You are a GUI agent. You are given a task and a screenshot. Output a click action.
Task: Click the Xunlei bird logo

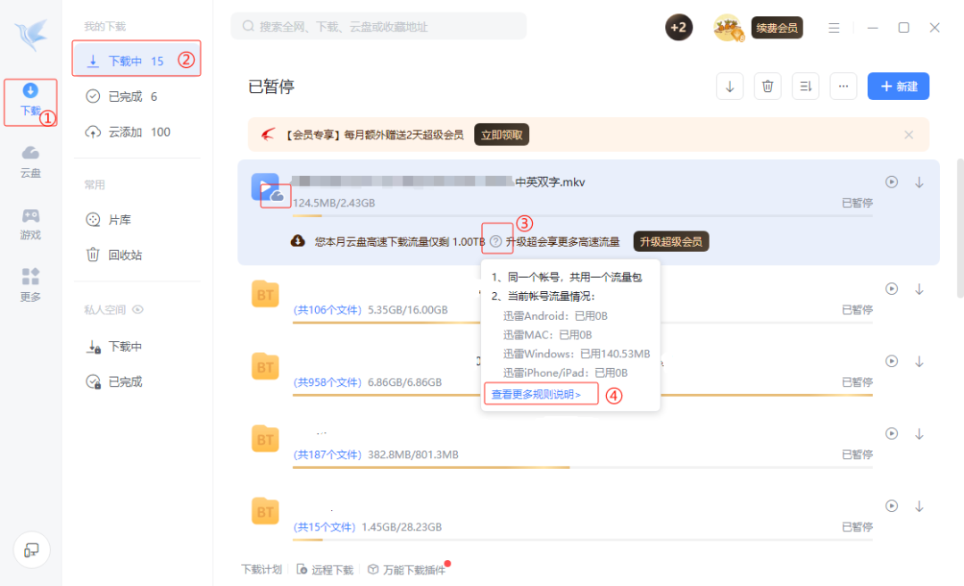click(x=31, y=34)
